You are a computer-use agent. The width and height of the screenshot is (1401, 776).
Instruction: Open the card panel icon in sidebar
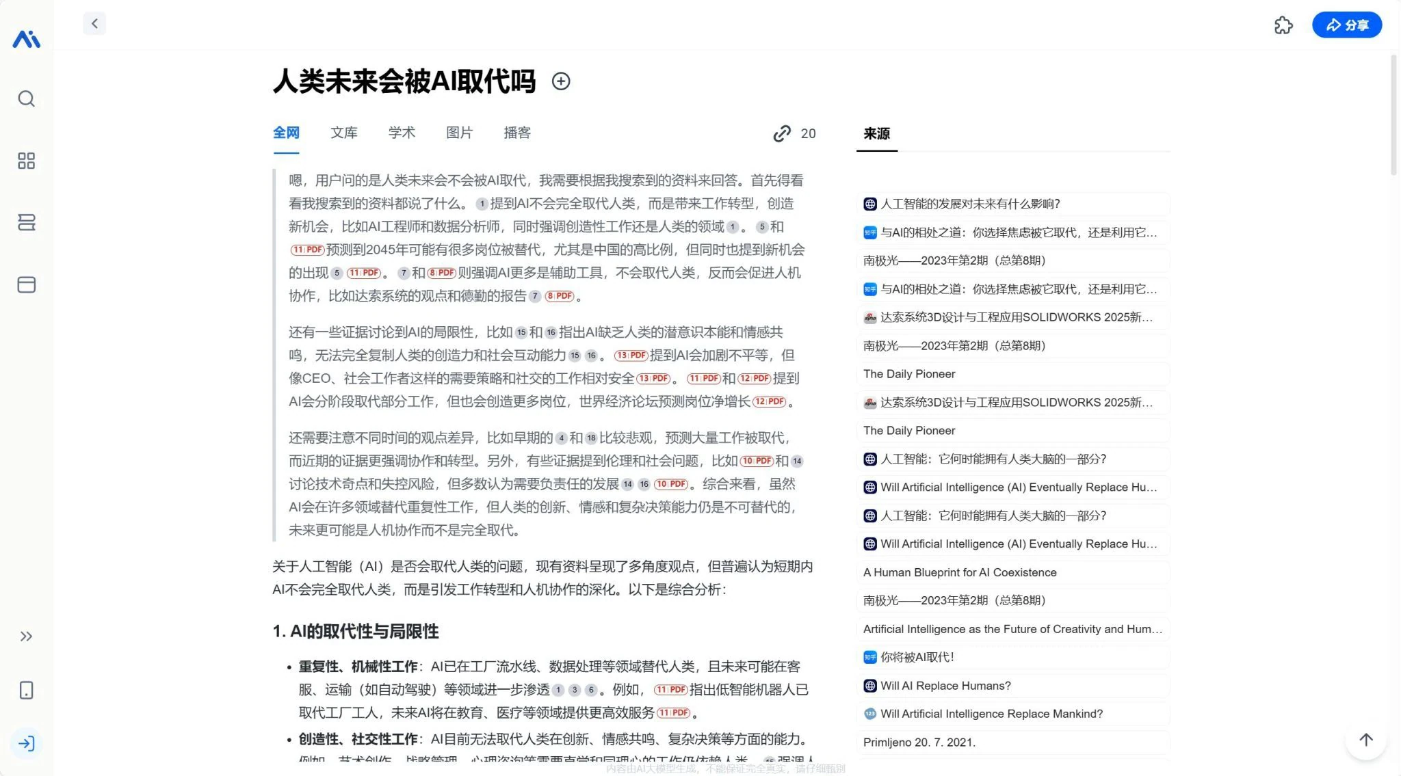tap(26, 284)
